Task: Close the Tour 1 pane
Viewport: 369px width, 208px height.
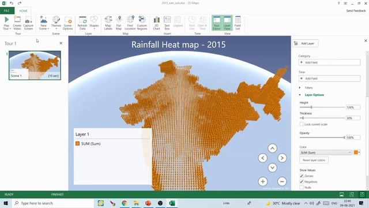Action: pos(61,43)
